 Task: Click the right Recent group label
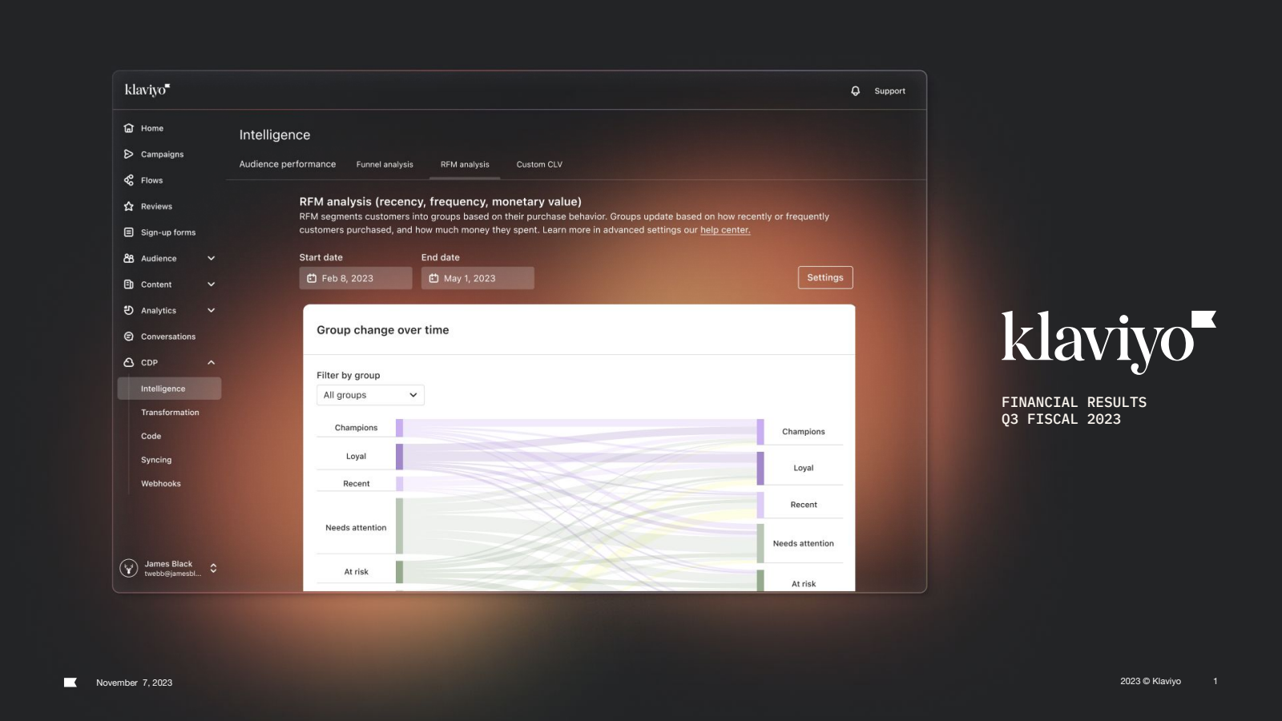(804, 505)
